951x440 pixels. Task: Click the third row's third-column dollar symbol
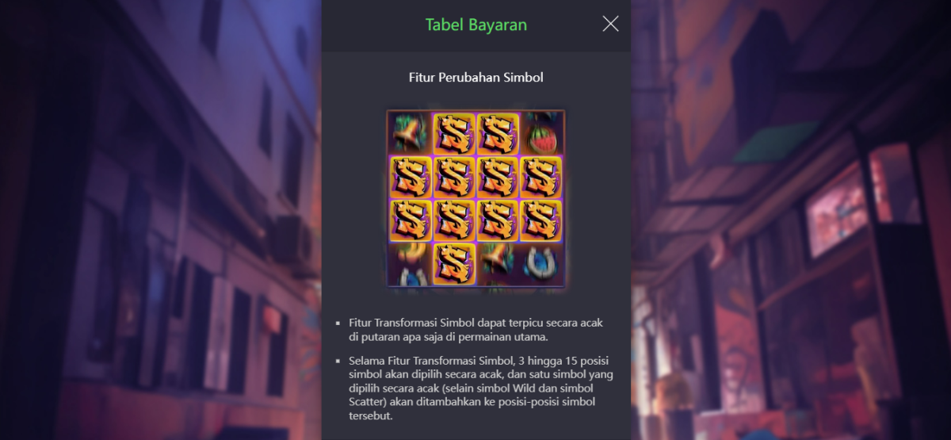click(x=498, y=220)
